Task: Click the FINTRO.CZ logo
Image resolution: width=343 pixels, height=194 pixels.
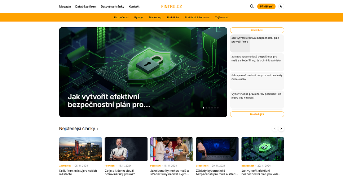Action: [x=172, y=6]
